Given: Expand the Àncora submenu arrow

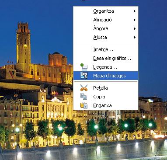Looking at the screenshot, I should (x=135, y=28).
